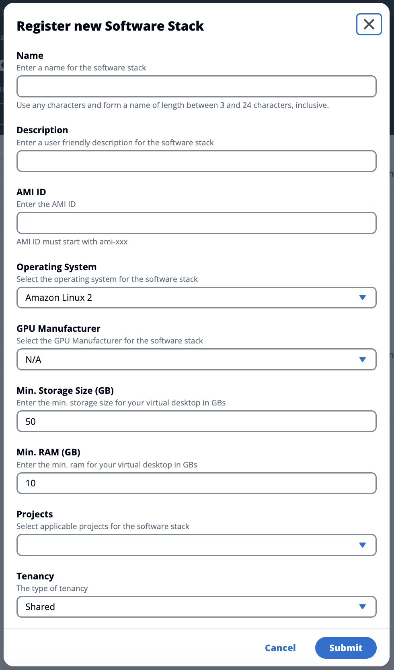This screenshot has height=670, width=394.
Task: Click the "Tenancy" field label
Action: point(35,576)
